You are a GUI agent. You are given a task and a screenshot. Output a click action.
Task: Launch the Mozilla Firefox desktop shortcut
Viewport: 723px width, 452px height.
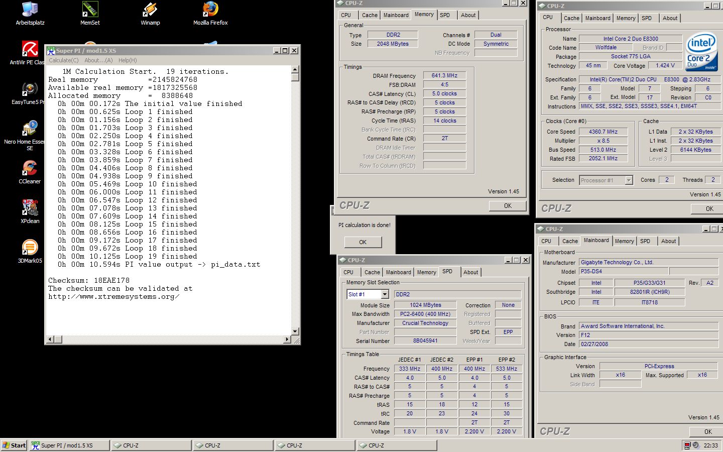pyautogui.click(x=210, y=14)
